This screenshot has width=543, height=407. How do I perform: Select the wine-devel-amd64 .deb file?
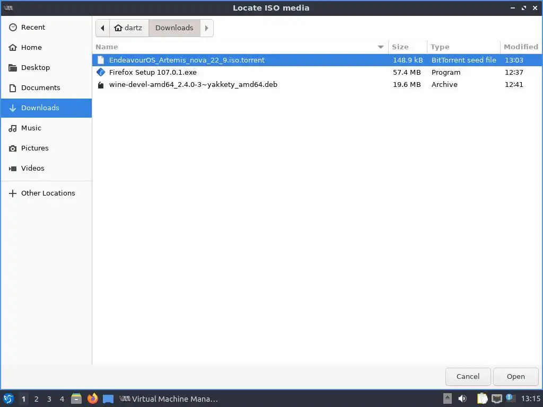(317, 84)
